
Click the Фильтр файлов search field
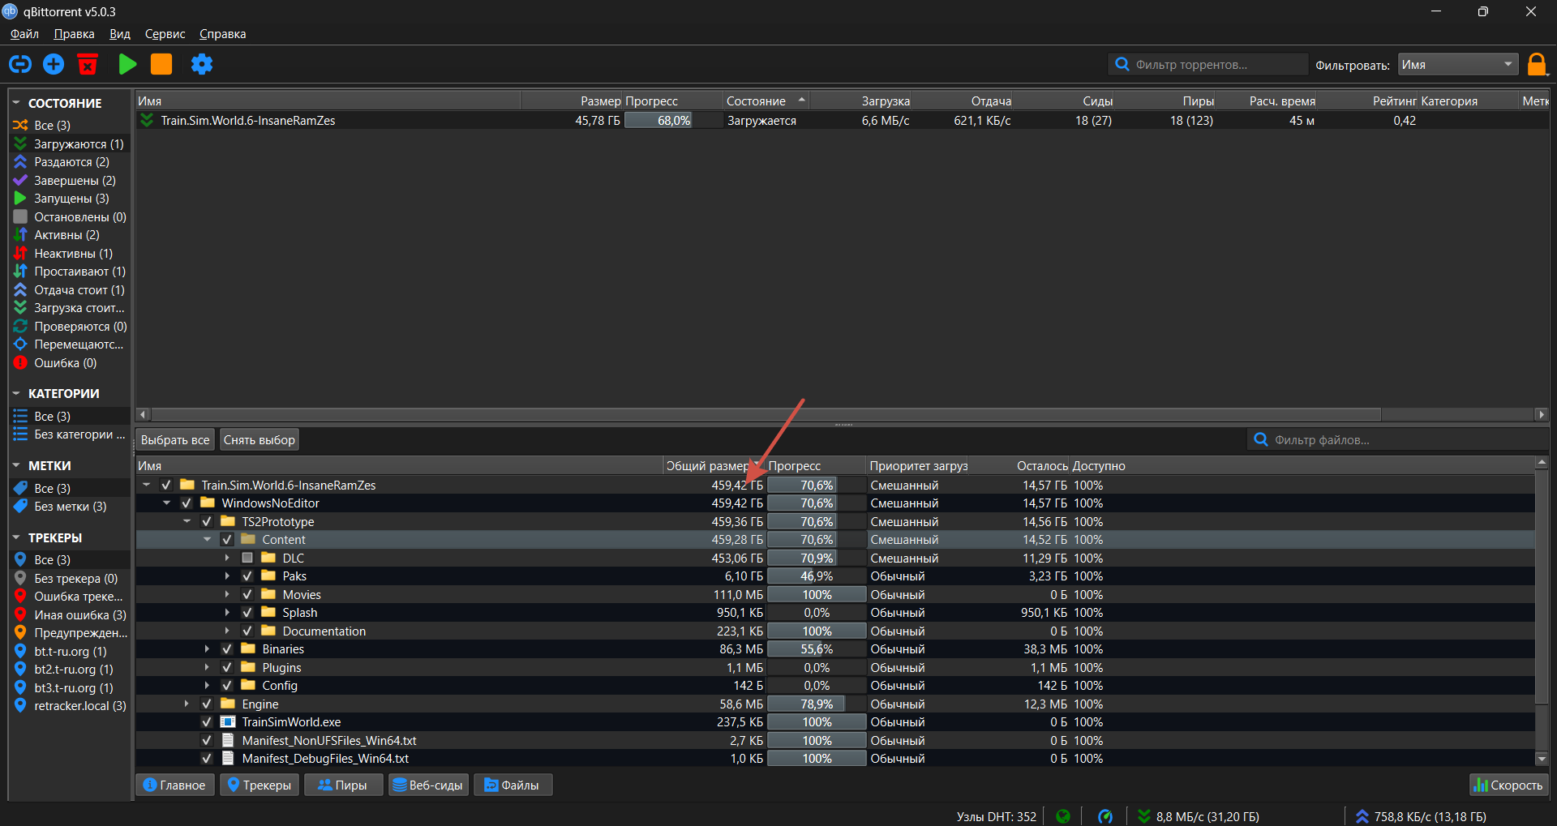(x=1398, y=440)
